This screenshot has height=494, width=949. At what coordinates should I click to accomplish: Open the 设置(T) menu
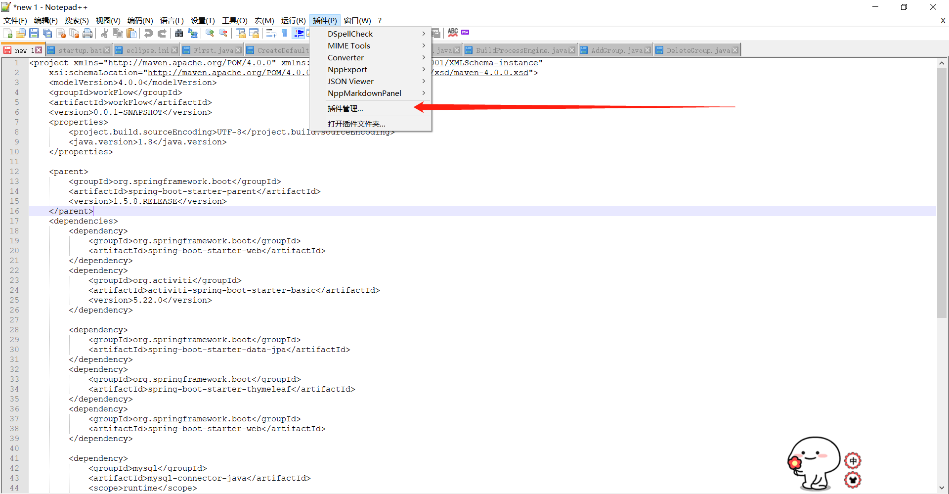coord(203,20)
